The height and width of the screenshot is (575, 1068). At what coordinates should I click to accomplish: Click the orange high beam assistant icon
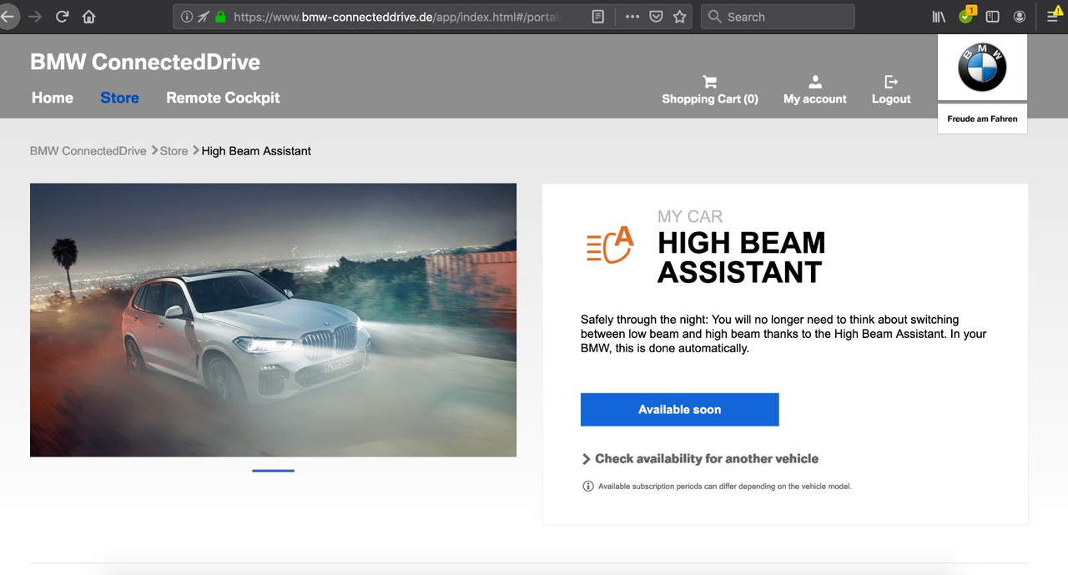click(610, 245)
